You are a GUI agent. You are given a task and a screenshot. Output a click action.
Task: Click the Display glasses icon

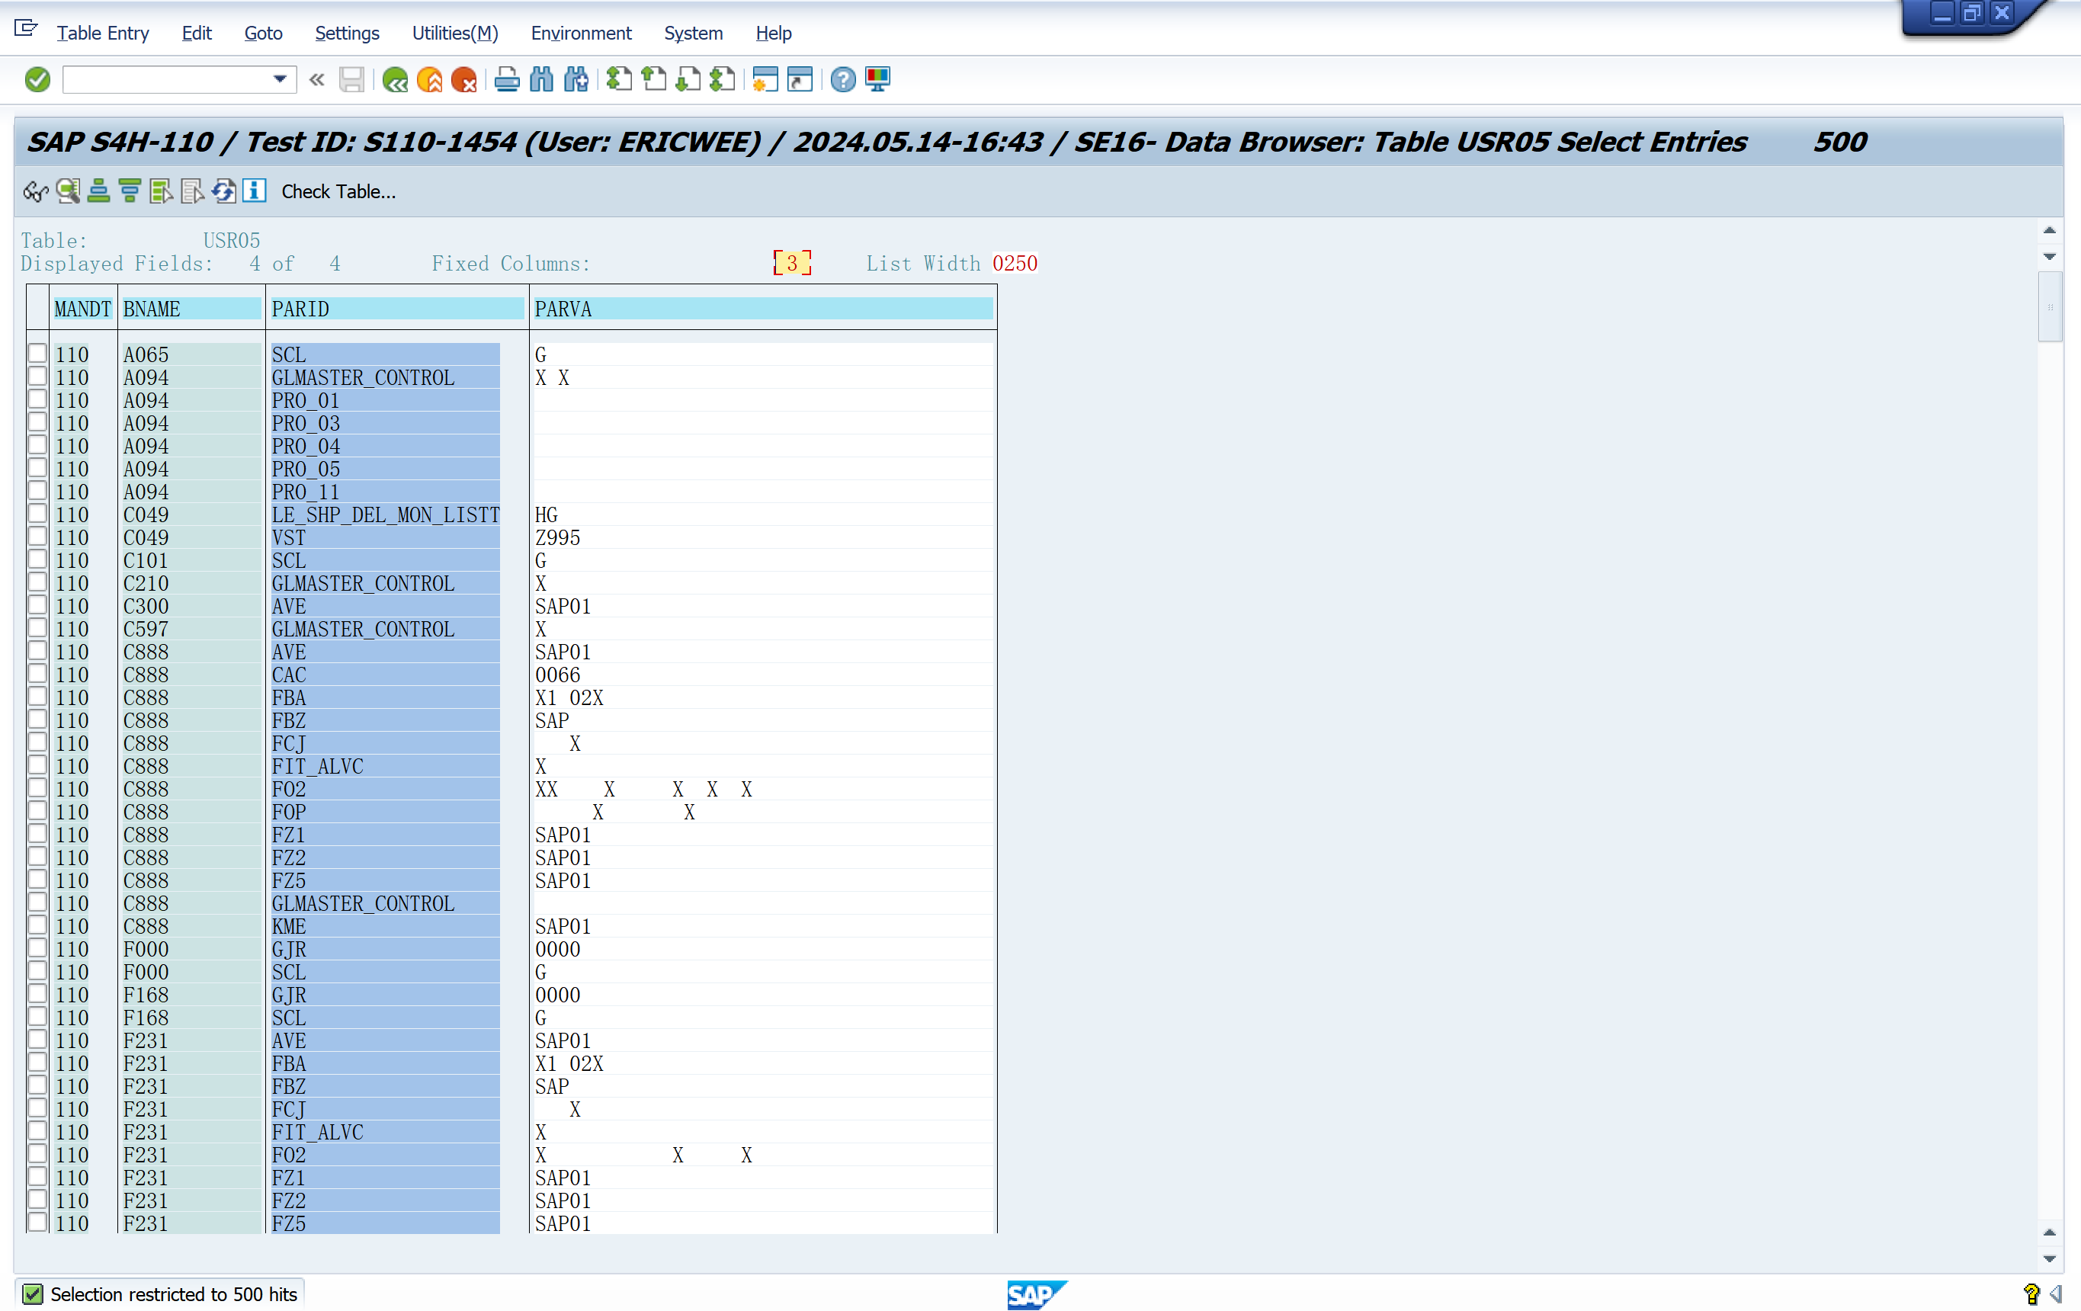tap(35, 191)
